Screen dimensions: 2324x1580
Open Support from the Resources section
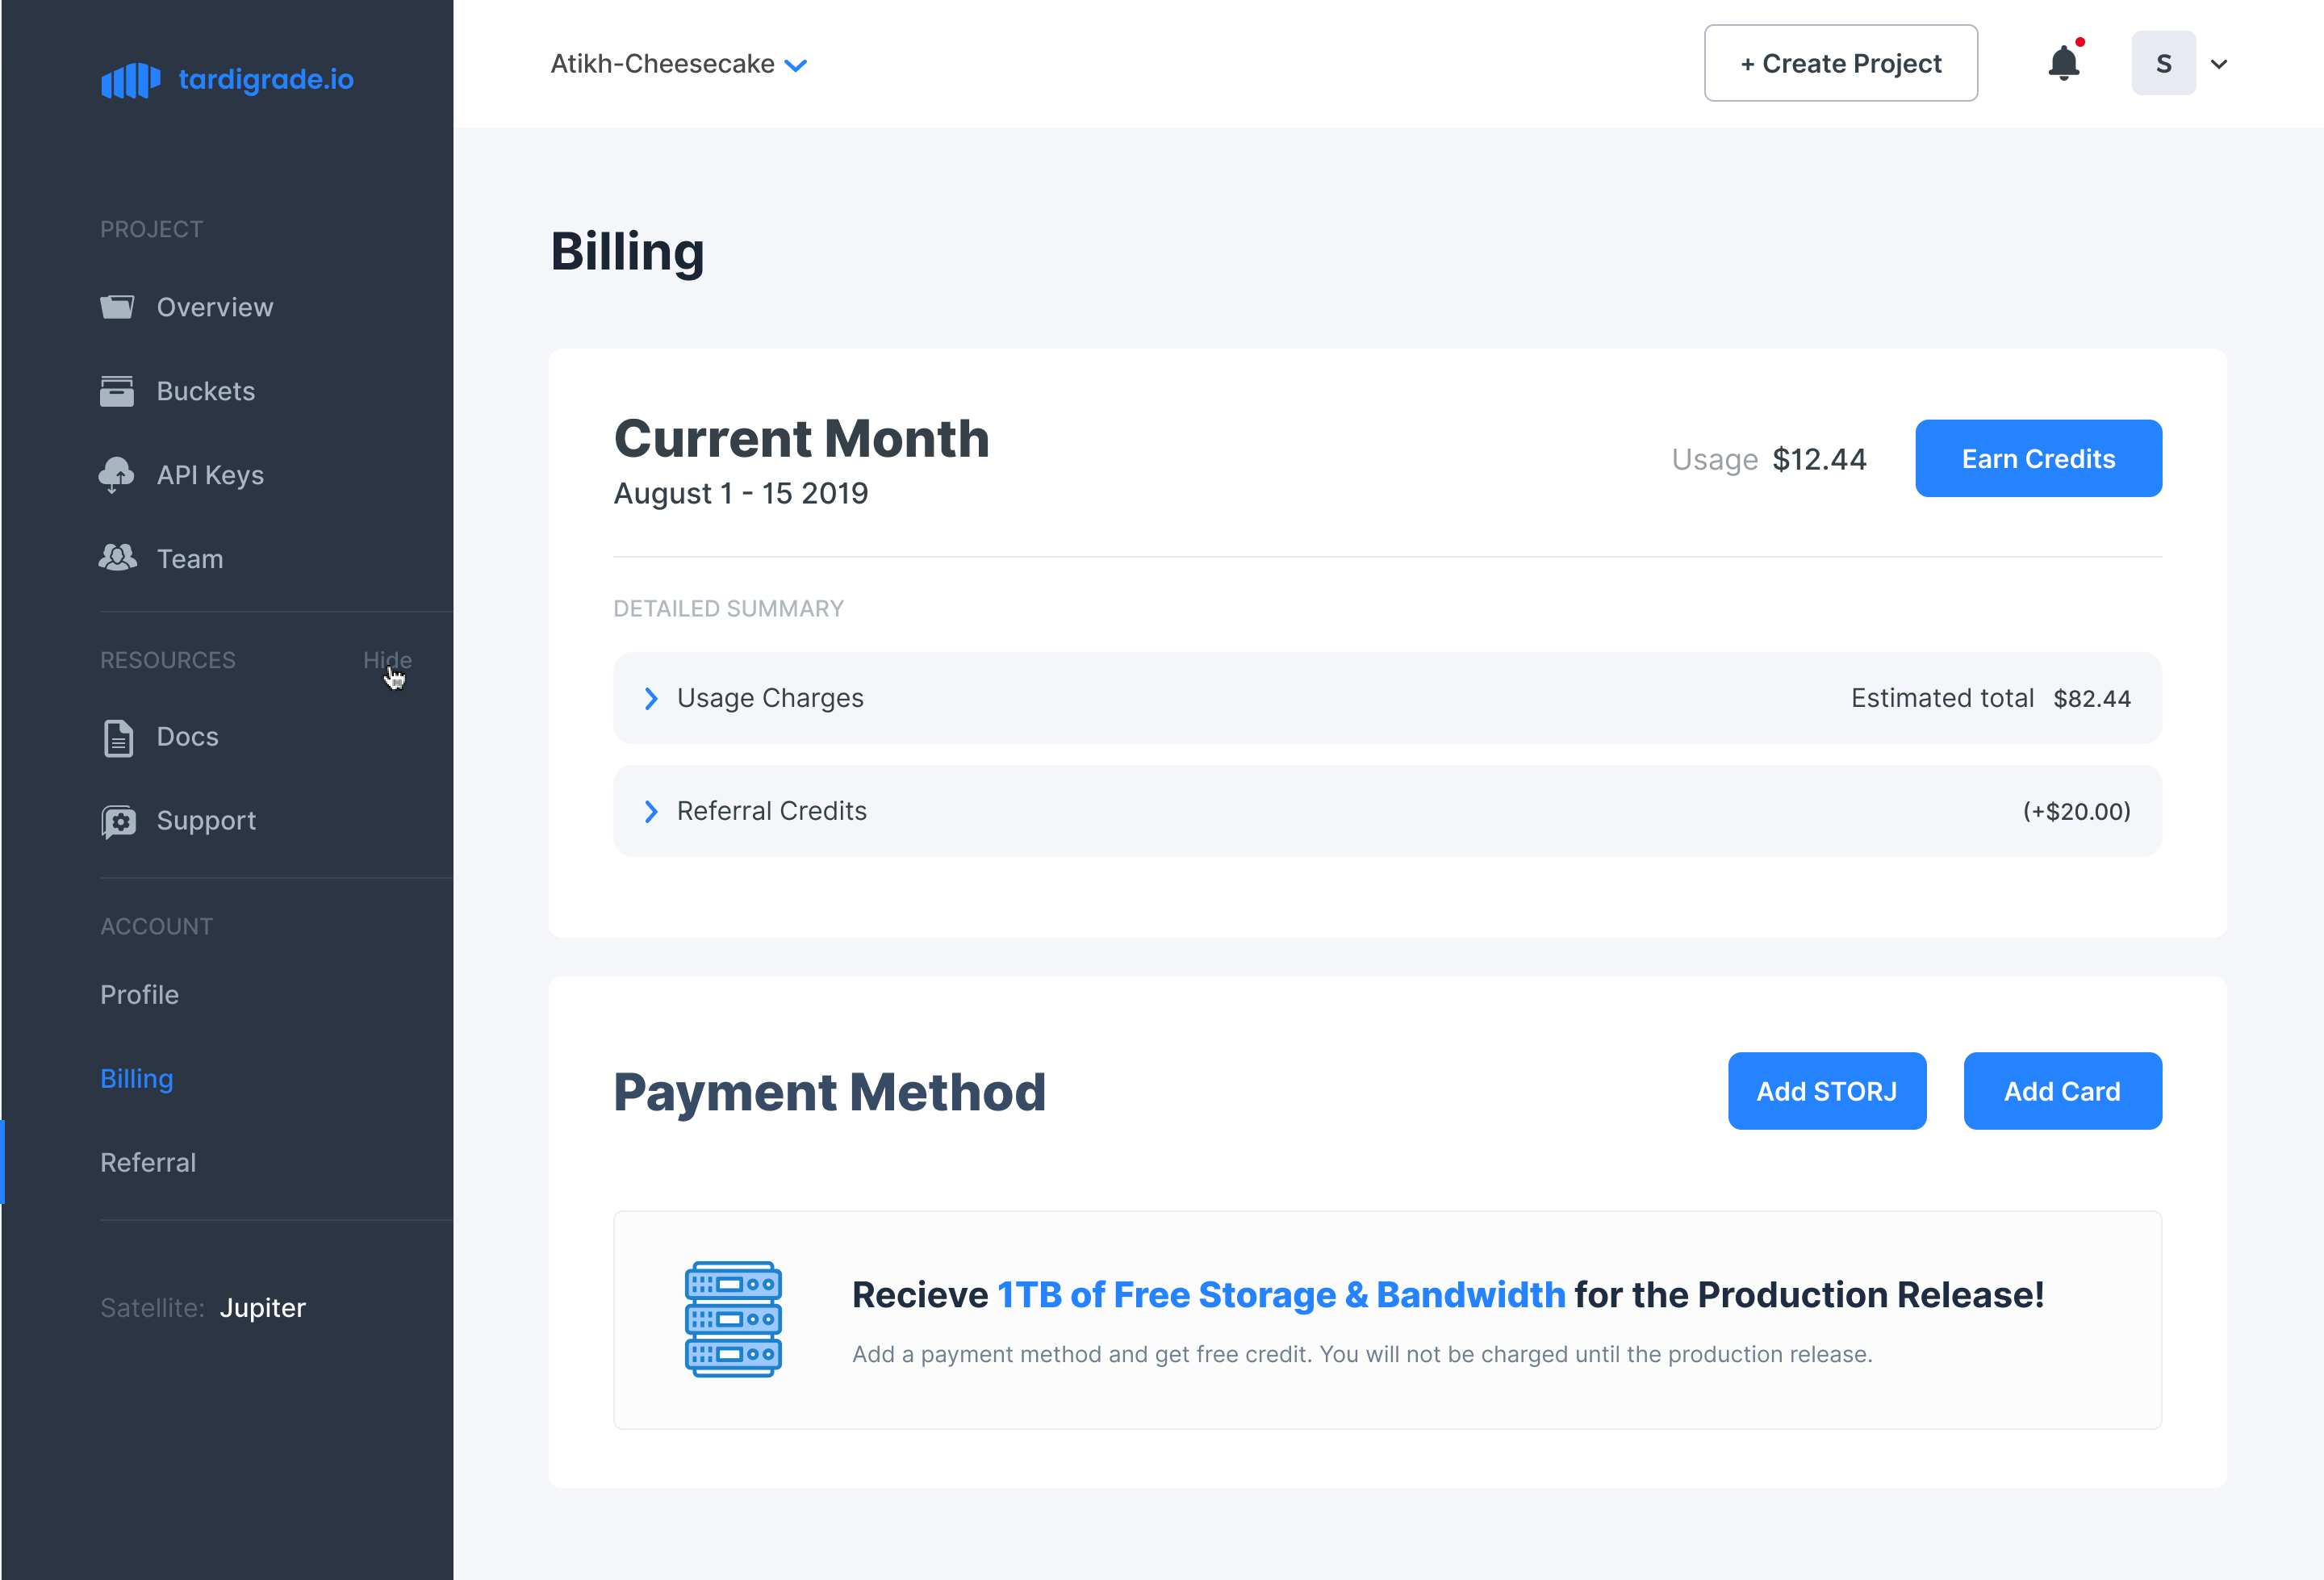[x=207, y=821]
